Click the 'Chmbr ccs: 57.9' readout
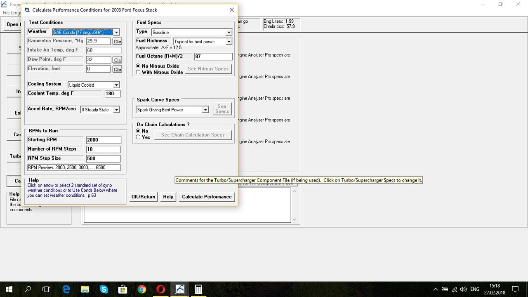 point(279,26)
